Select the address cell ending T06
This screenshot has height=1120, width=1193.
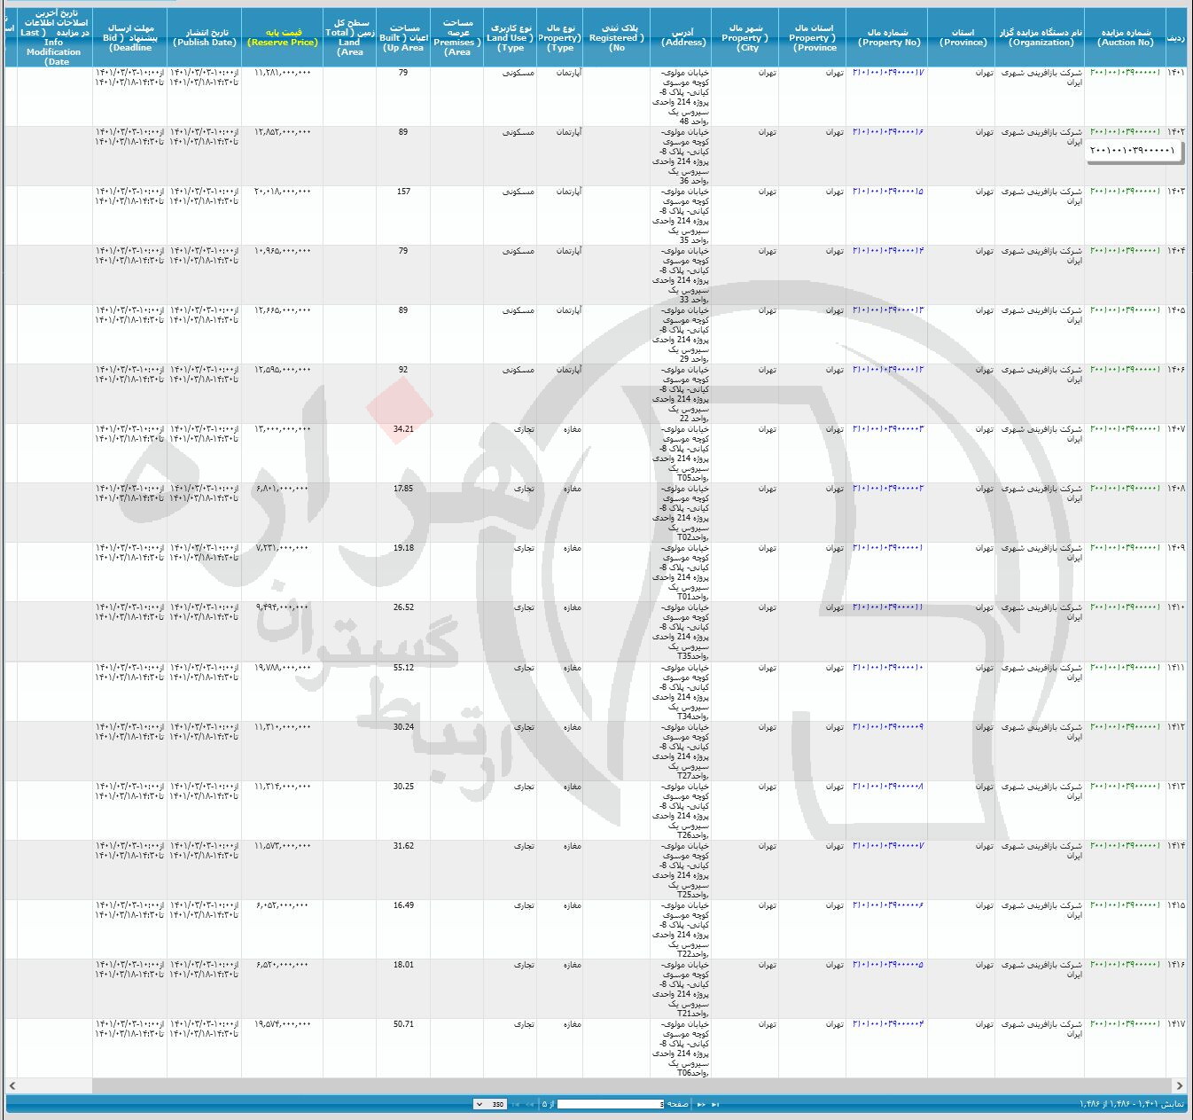[681, 1048]
